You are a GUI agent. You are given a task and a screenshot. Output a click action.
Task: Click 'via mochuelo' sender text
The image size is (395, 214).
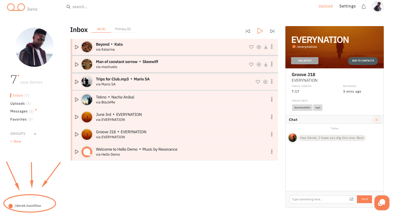coord(106,67)
